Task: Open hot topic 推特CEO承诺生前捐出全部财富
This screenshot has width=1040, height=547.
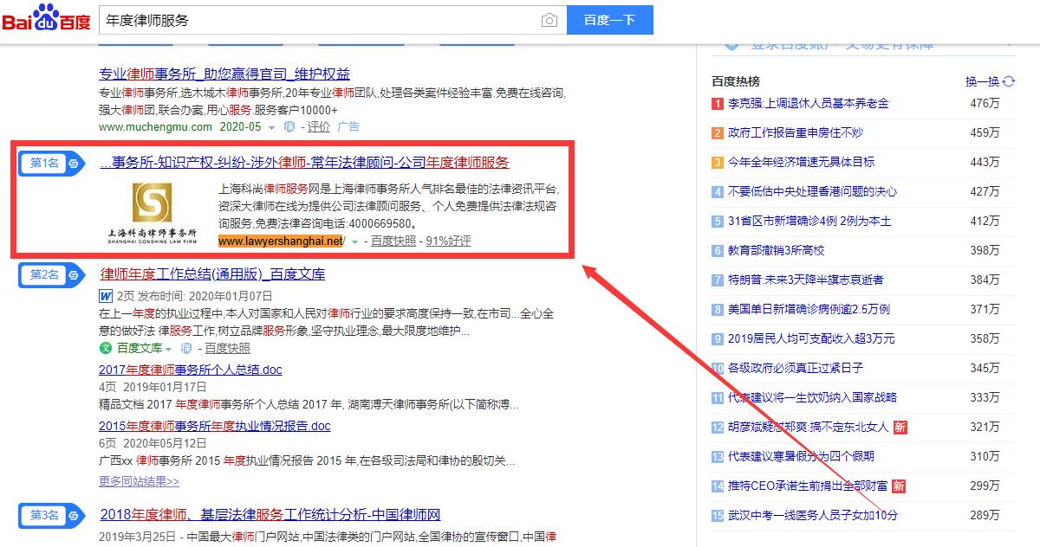Action: [x=809, y=486]
